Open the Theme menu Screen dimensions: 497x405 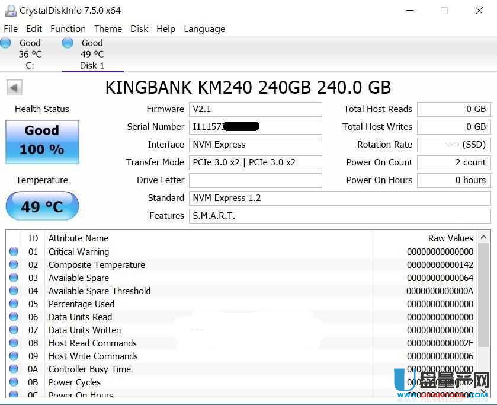[x=108, y=28]
